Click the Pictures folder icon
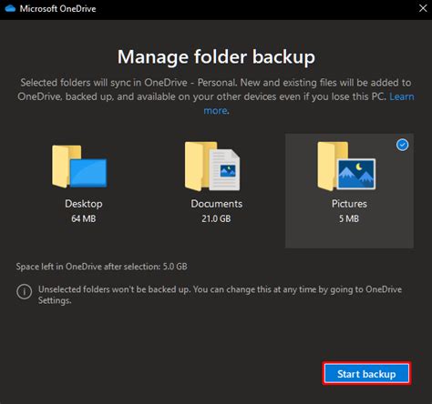The image size is (432, 404). (x=346, y=167)
